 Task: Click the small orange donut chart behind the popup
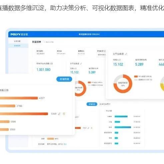pyautogui.click(x=81, y=88)
